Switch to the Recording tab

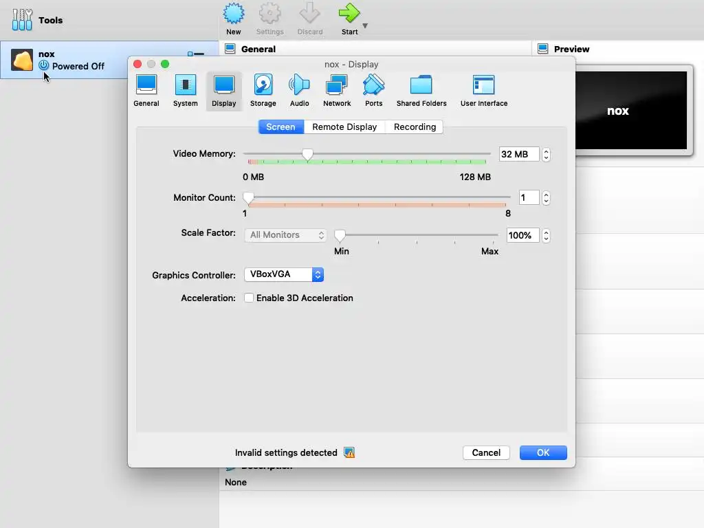coord(415,127)
